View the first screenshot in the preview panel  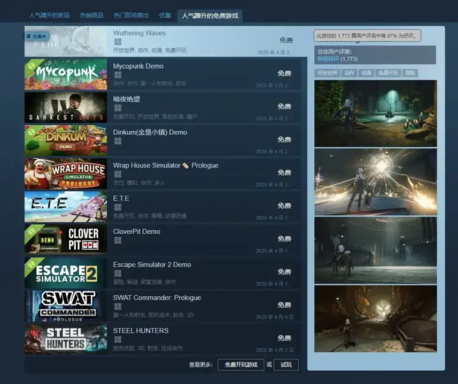click(x=375, y=113)
